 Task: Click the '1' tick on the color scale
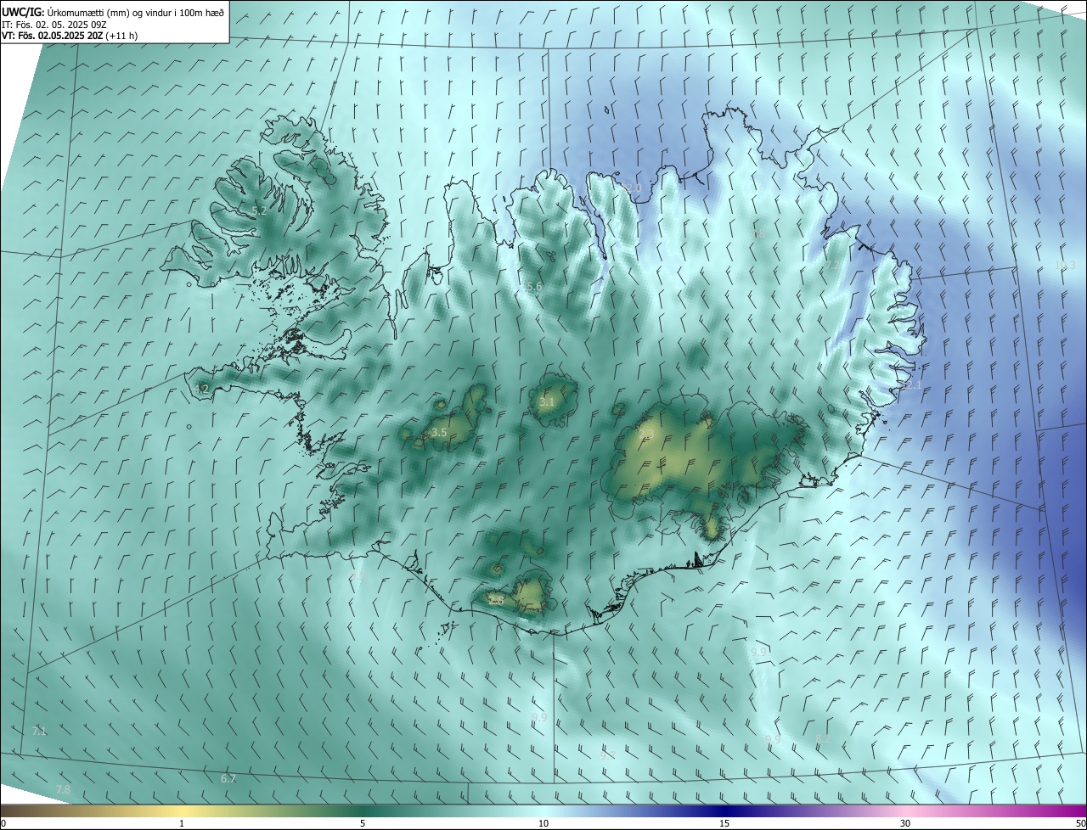(182, 823)
